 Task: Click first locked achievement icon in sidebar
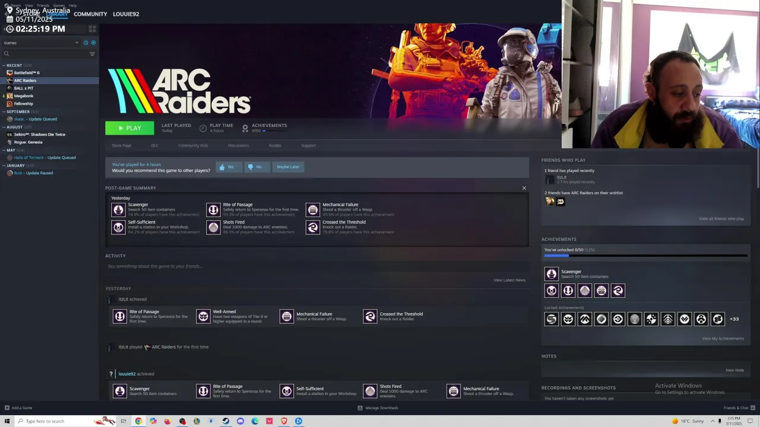point(552,319)
